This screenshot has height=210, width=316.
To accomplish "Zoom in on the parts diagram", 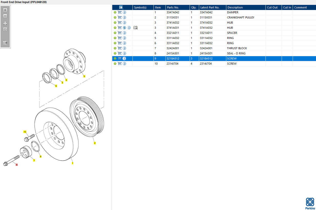I will click(x=5, y=10).
